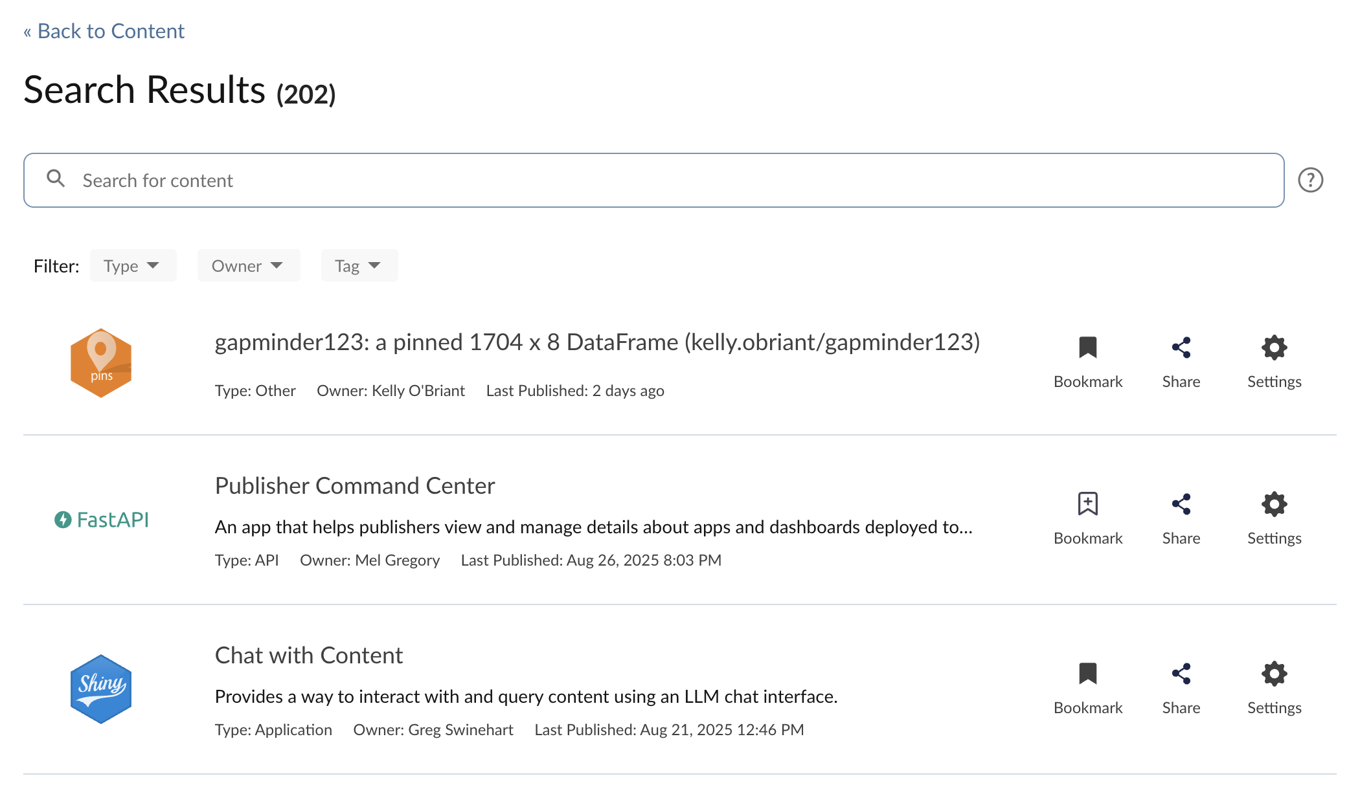Viewport: 1360px width, 796px height.
Task: Open settings for Chat with Content
Action: pos(1275,688)
